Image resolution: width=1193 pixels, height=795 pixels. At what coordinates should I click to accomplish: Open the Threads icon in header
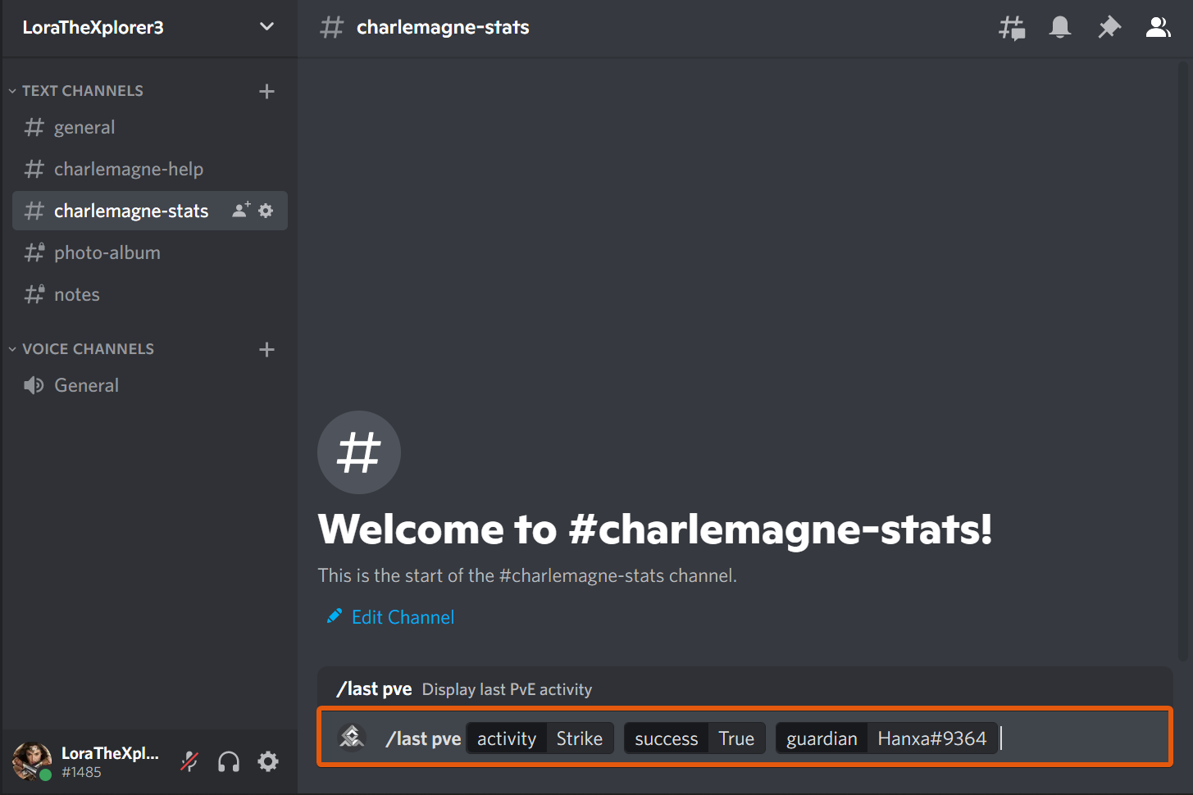point(1012,28)
